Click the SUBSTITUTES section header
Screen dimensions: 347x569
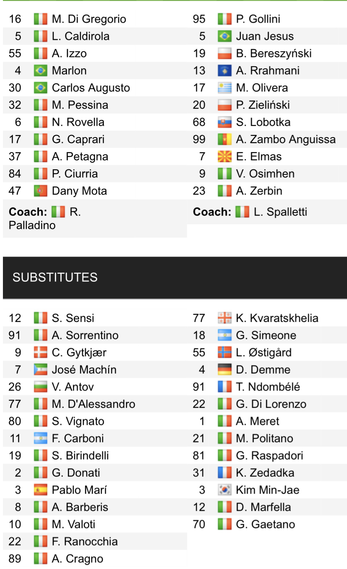pyautogui.click(x=55, y=277)
